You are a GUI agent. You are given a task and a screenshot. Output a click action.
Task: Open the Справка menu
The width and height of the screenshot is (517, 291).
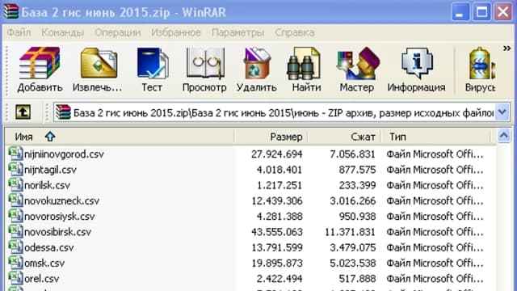[294, 32]
